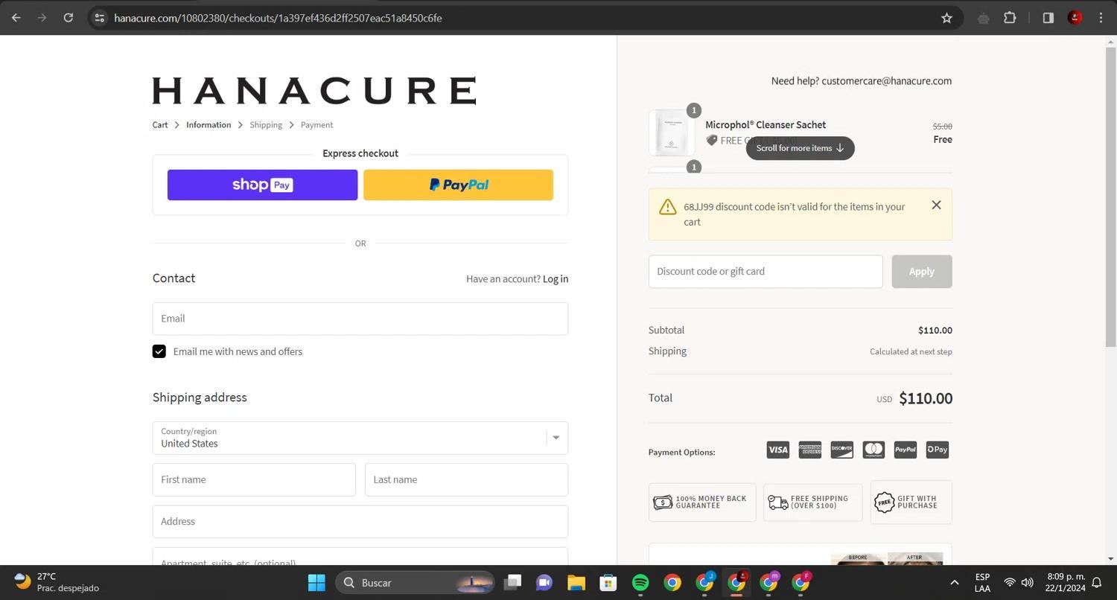This screenshot has width=1117, height=600.
Task: Check out with the yellow PayPal button
Action: [x=458, y=185]
